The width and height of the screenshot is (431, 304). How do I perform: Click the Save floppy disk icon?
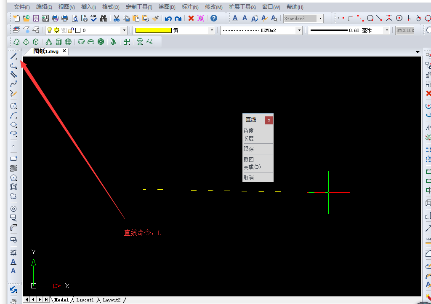click(x=36, y=19)
